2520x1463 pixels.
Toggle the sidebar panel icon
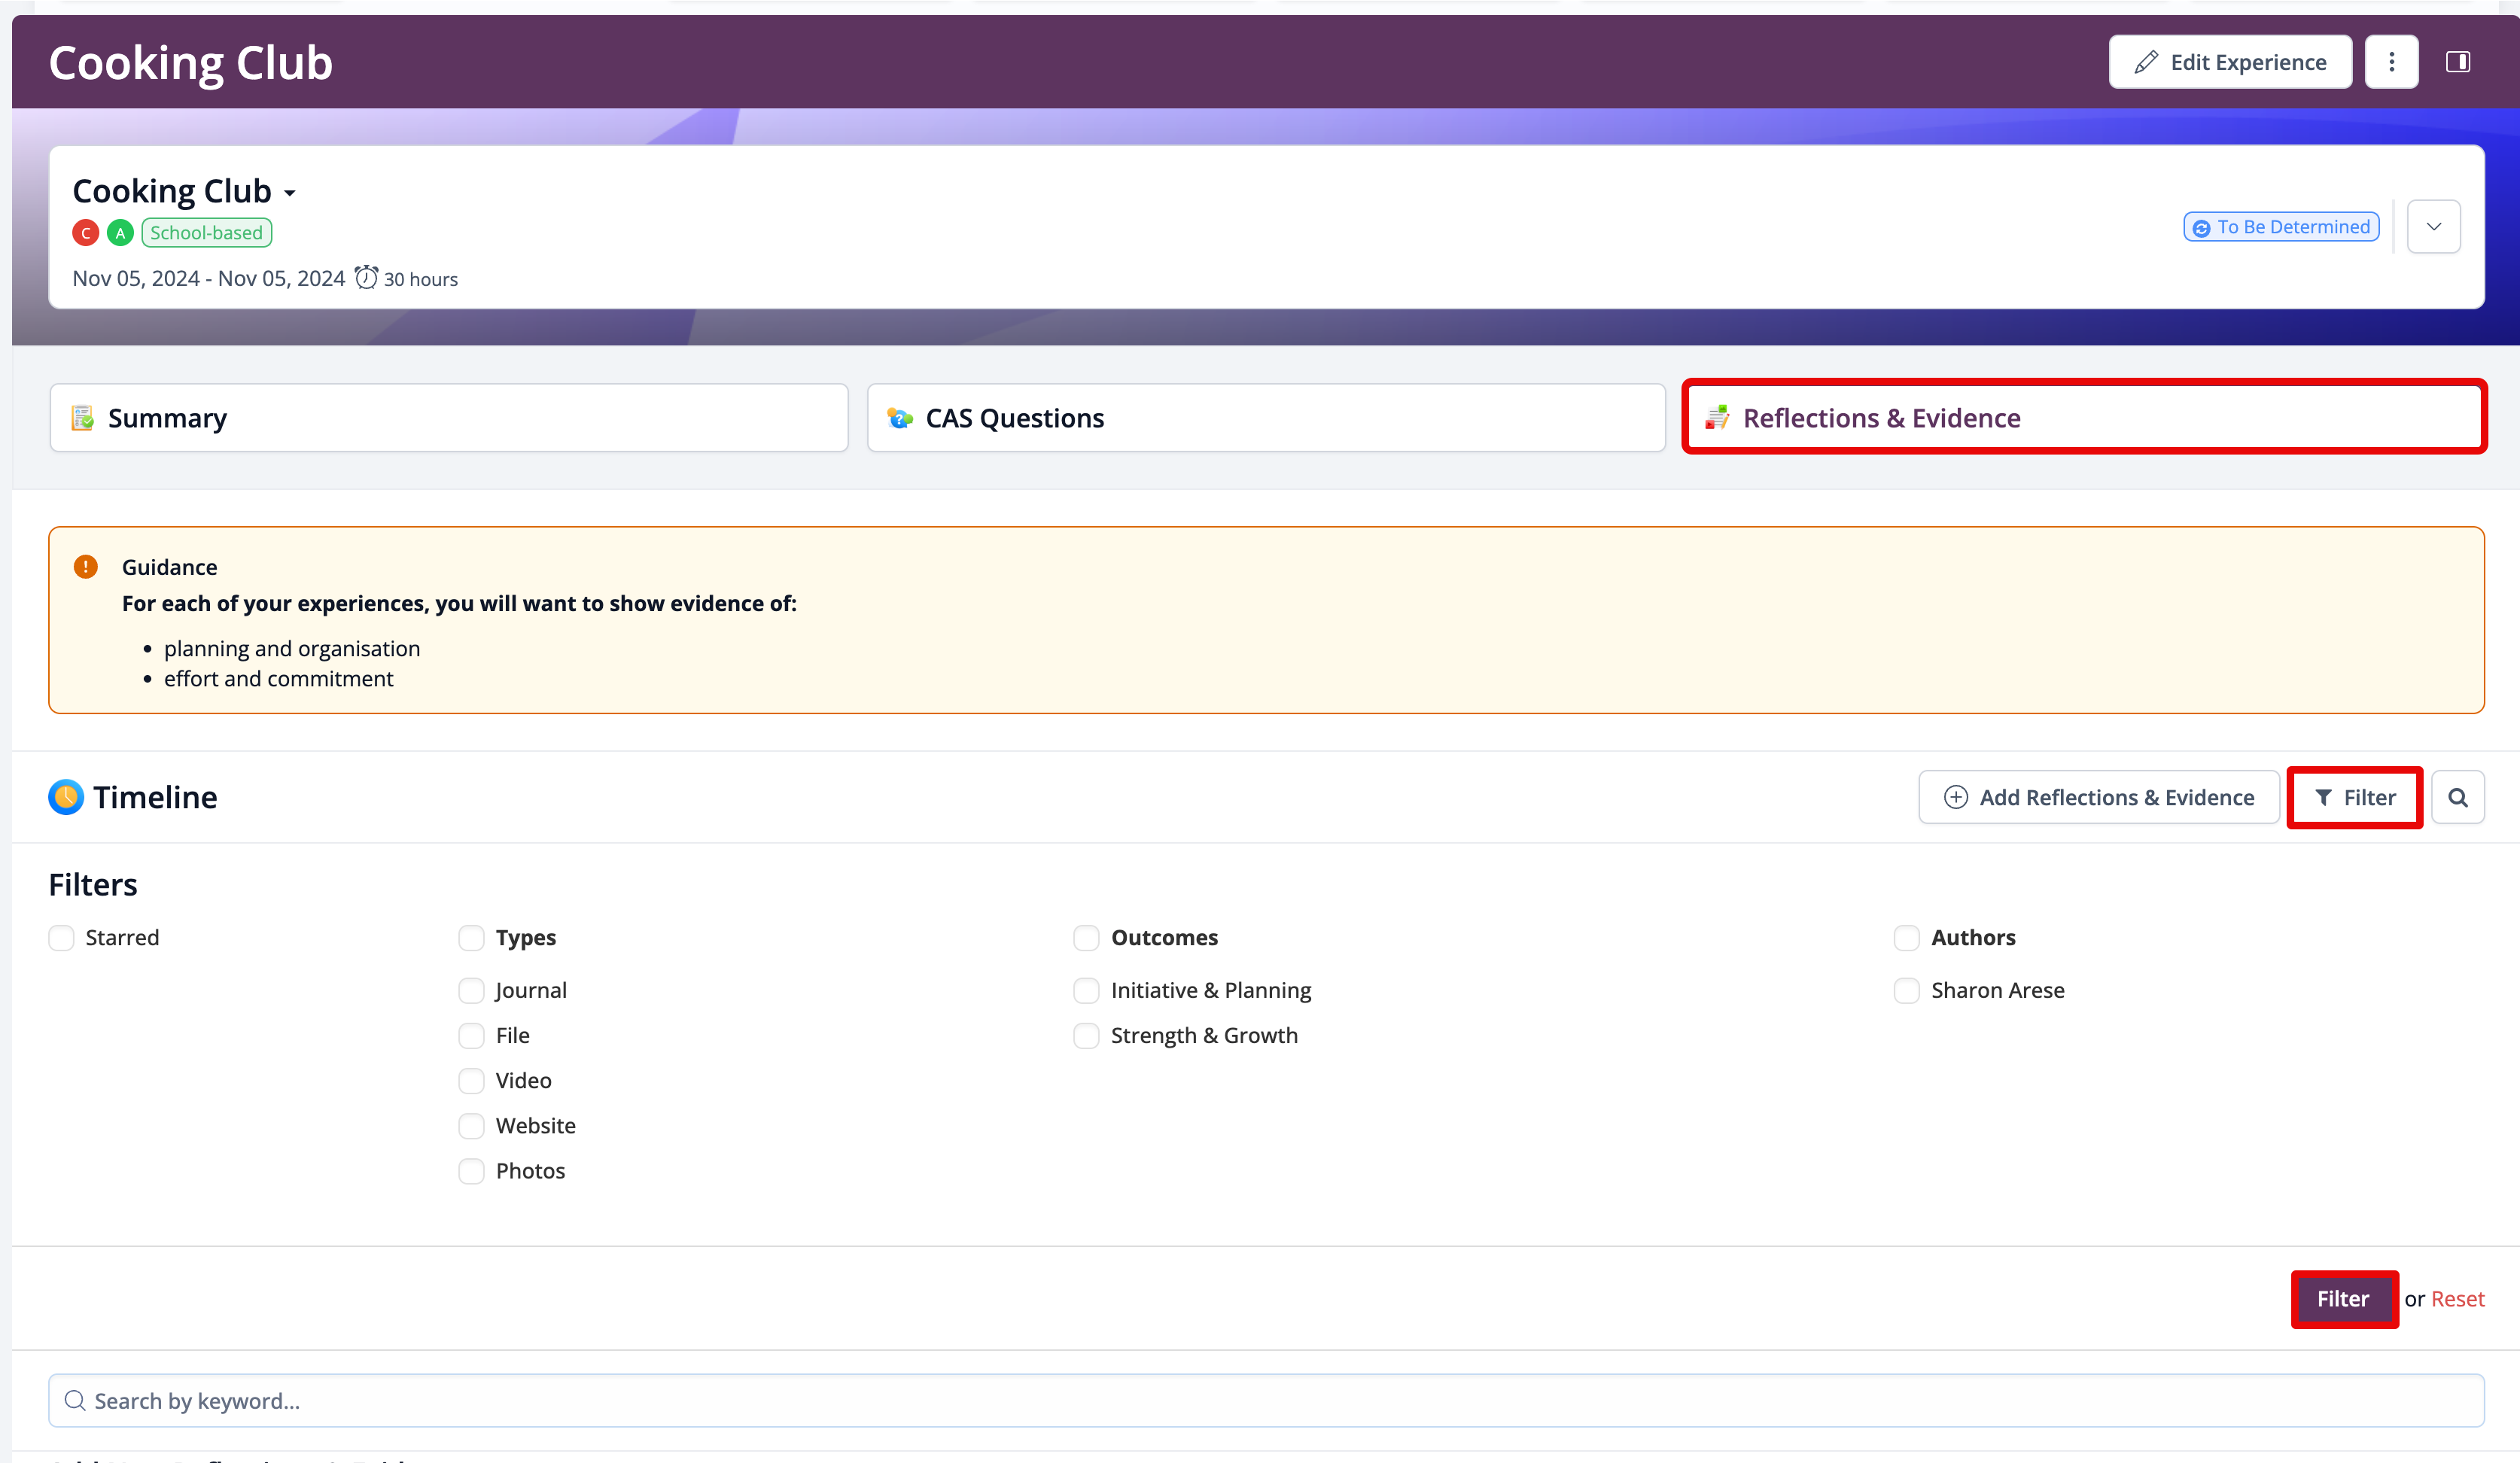pos(2457,62)
